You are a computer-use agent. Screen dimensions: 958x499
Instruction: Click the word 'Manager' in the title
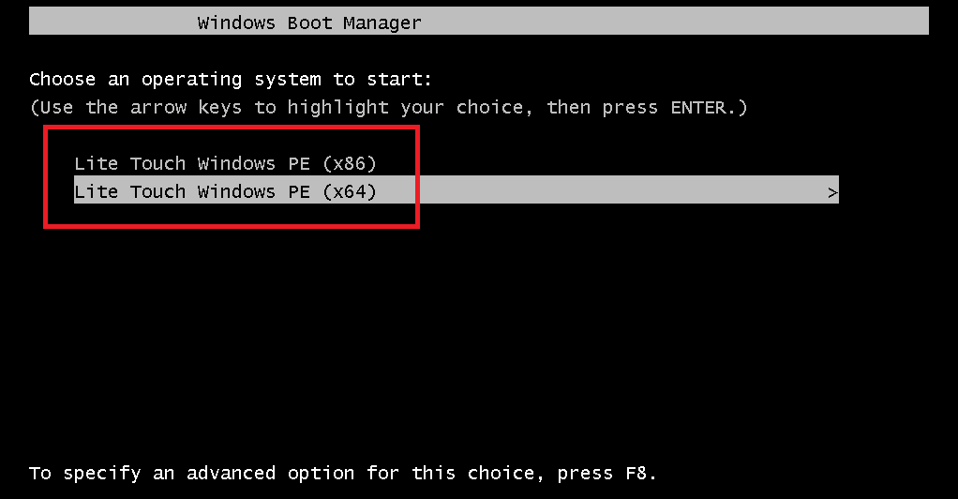point(382,23)
